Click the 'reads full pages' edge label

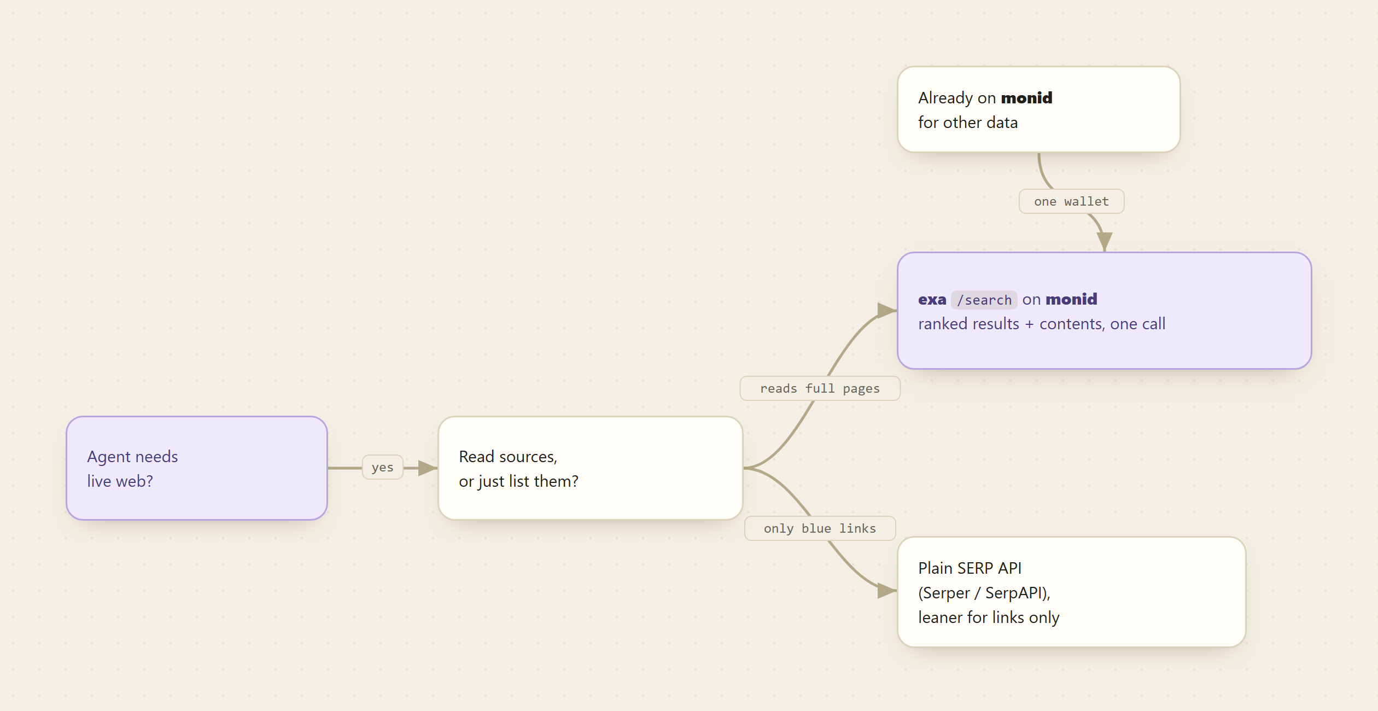coord(820,388)
